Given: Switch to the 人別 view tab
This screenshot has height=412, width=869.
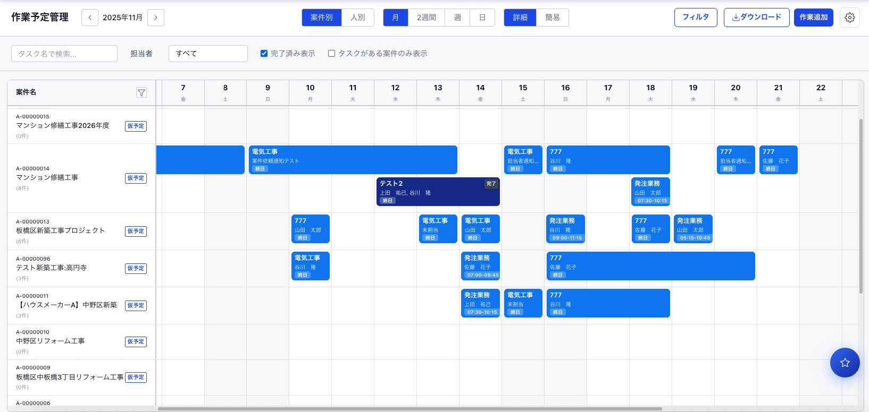Looking at the screenshot, I should [x=358, y=18].
